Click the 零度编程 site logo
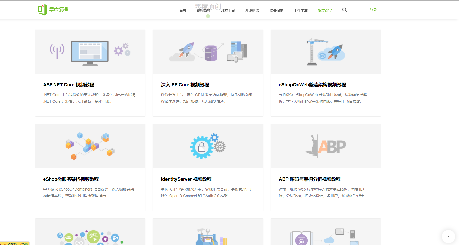 coord(52,10)
